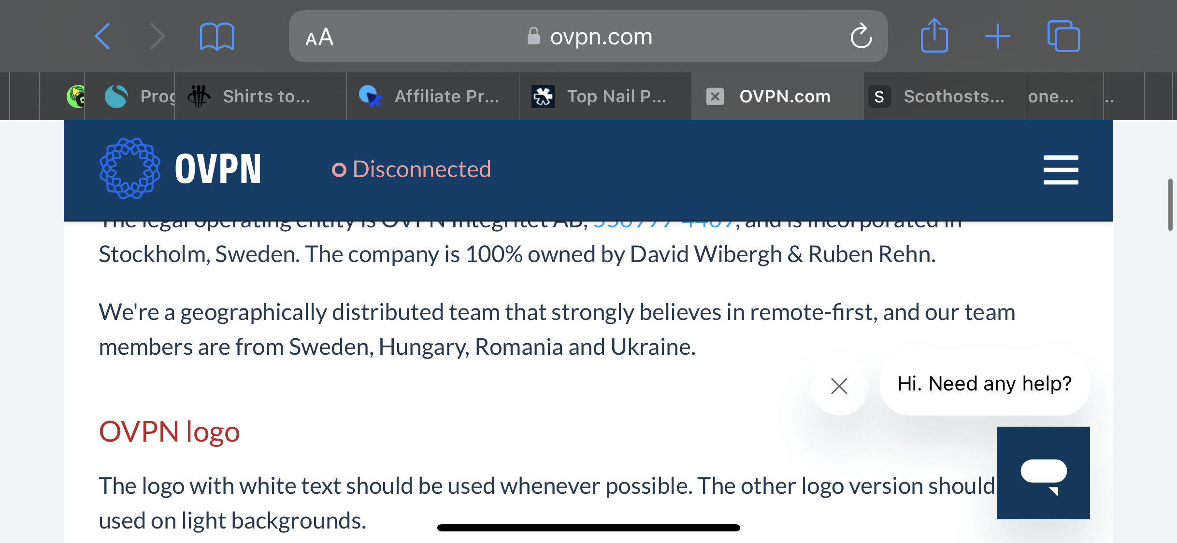Viewport: 1177px width, 543px height.
Task: Click the 'Hi. Need any help?' message
Action: point(985,384)
